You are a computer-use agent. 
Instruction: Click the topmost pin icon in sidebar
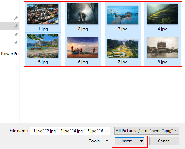coord(16,18)
